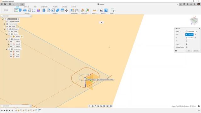Select the Combine tool

point(57,10)
